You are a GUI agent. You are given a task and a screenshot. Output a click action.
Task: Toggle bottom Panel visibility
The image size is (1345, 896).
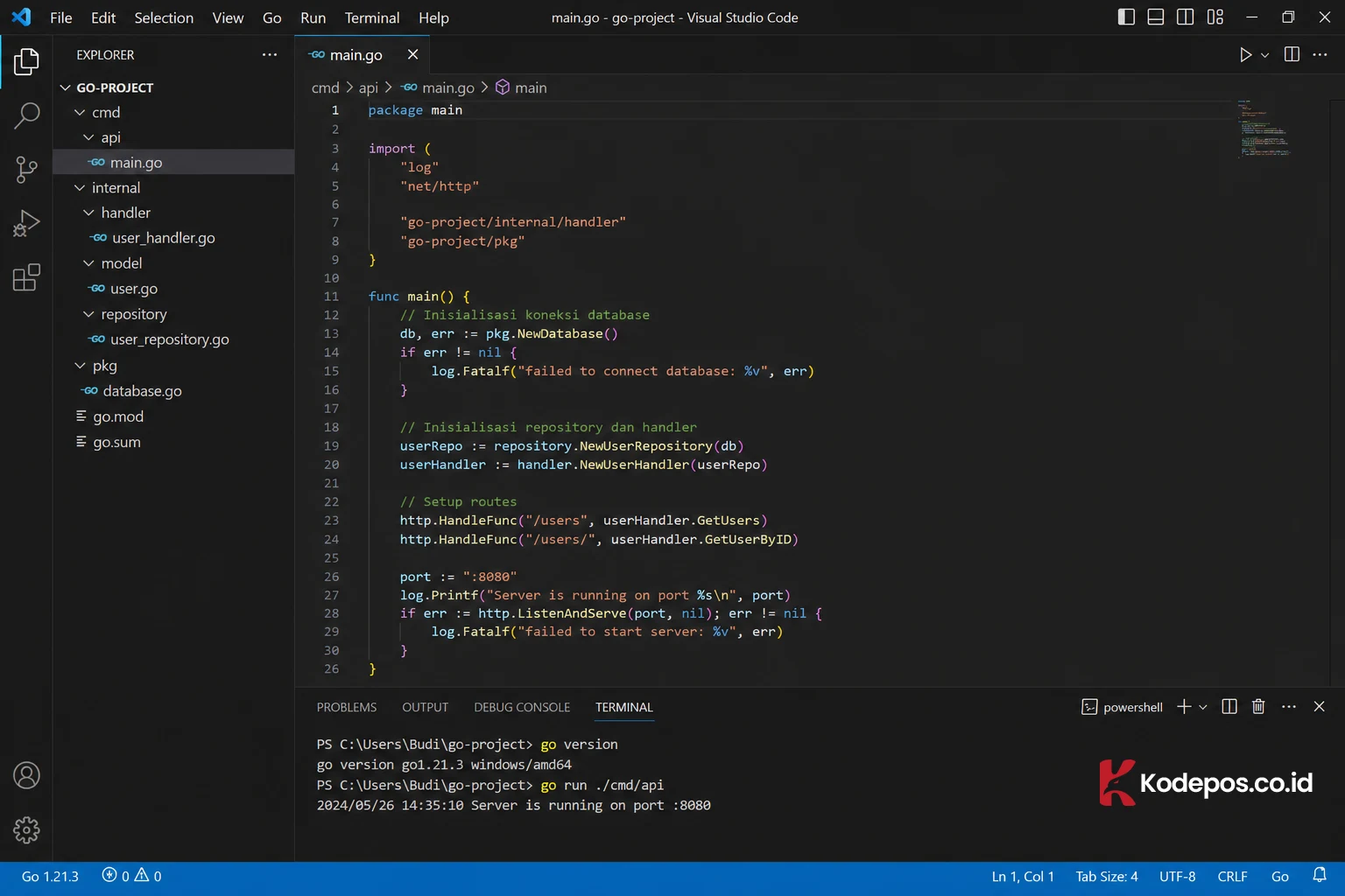1156,17
